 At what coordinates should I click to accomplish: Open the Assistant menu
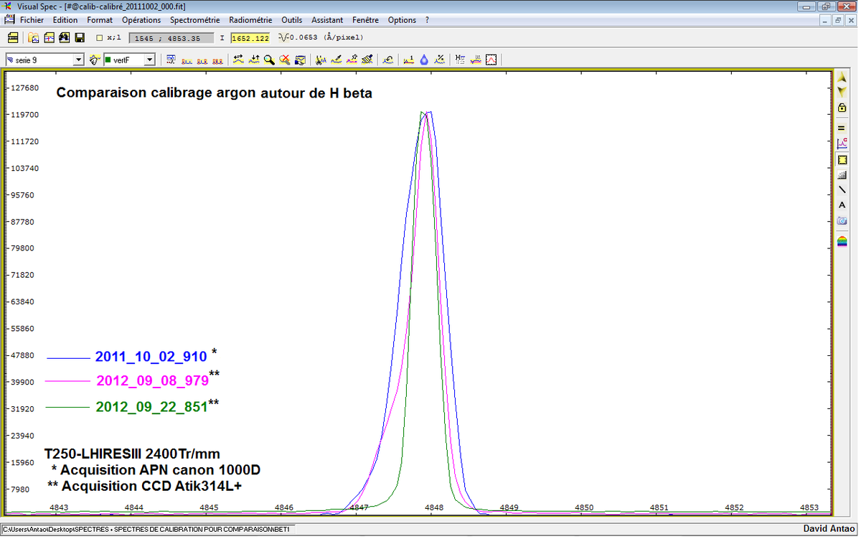[x=327, y=20]
